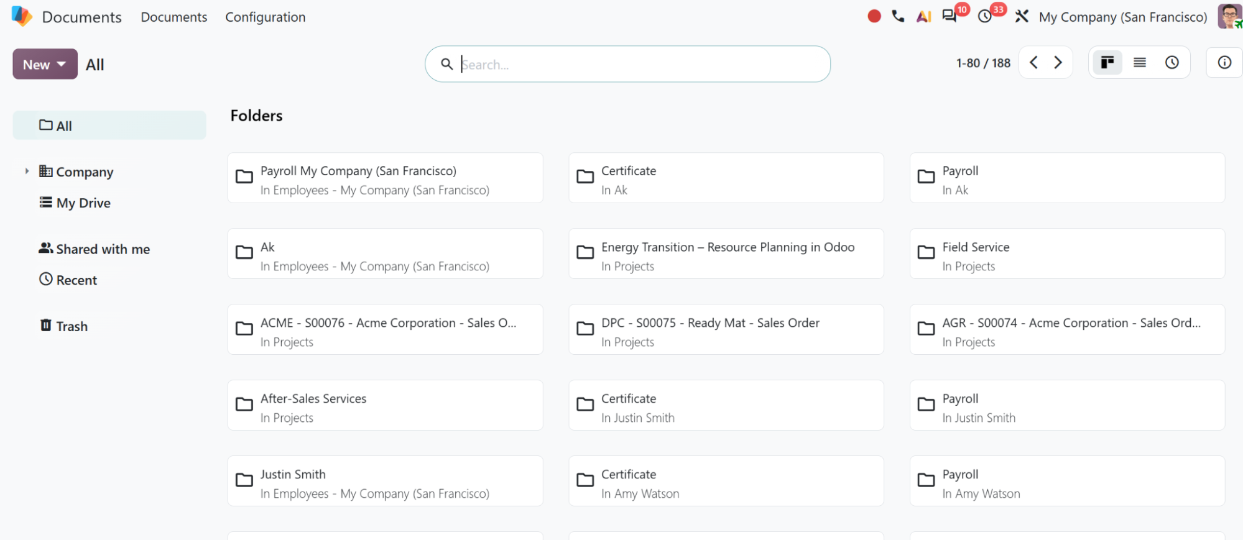The image size is (1243, 540).
Task: Switch to kanban view
Action: click(1107, 62)
